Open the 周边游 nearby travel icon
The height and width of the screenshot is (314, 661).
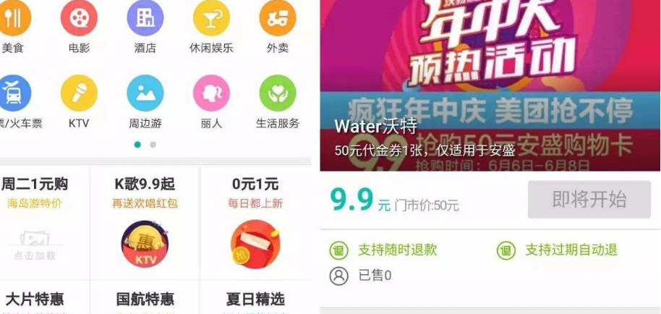[145, 93]
